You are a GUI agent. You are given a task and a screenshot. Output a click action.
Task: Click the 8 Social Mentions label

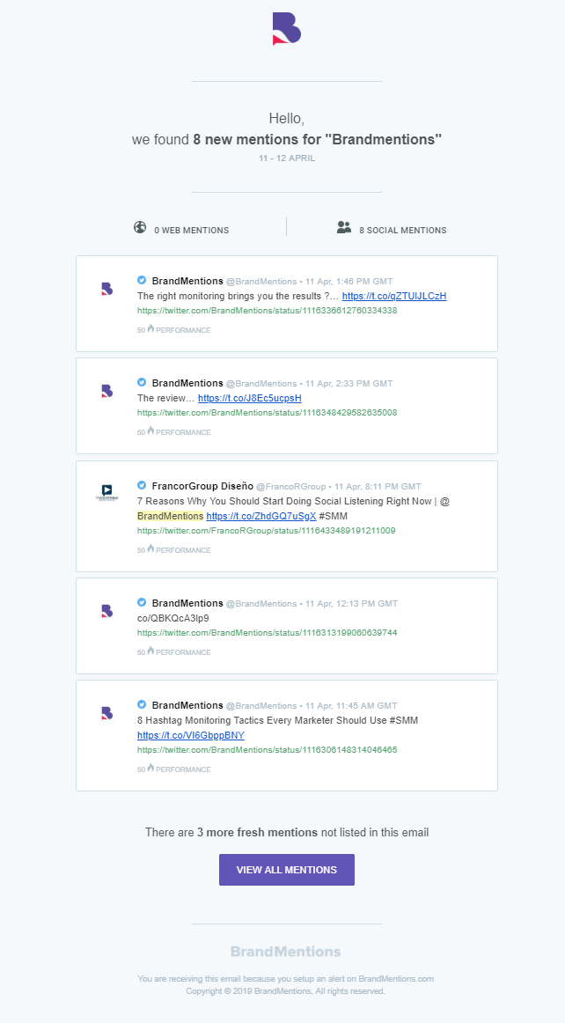point(402,231)
